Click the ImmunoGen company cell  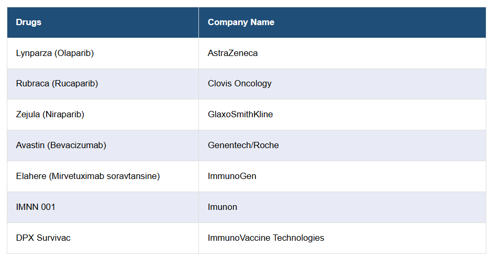pyautogui.click(x=232, y=176)
